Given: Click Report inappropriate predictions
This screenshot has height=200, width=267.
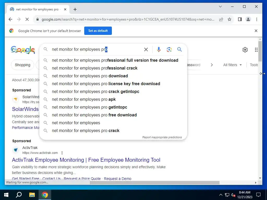Looking at the screenshot, I should (x=162, y=137).
